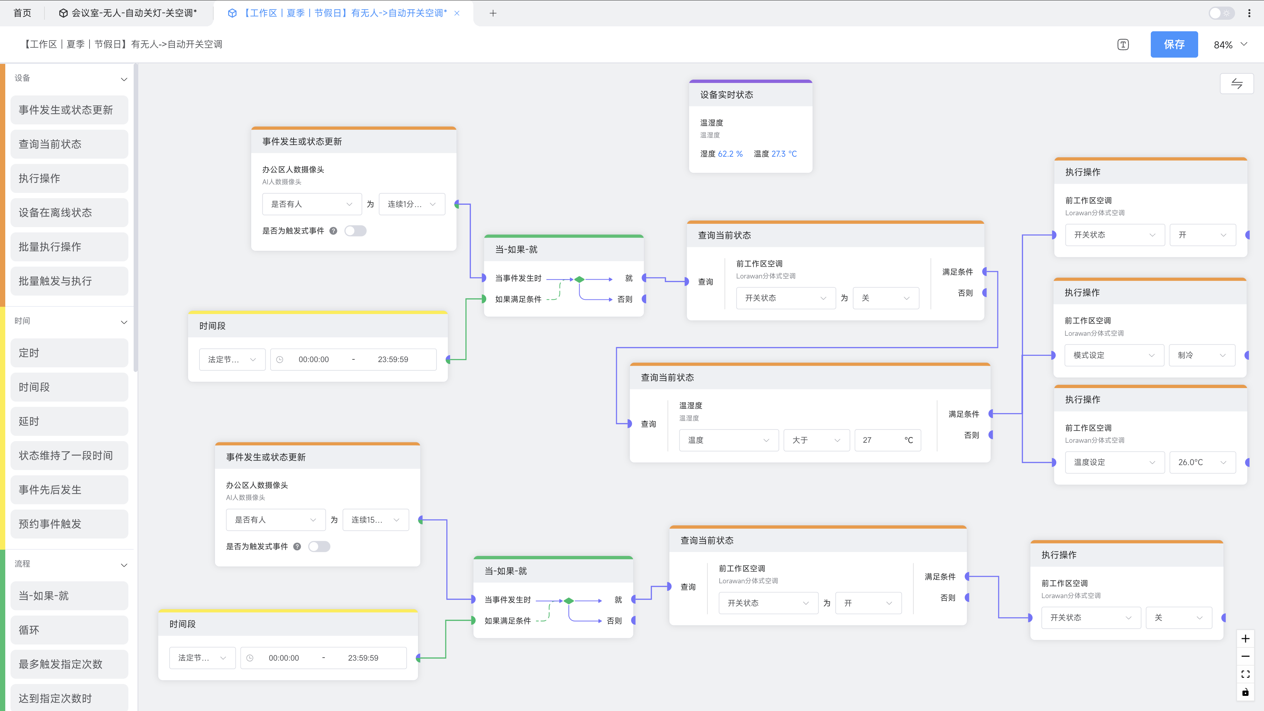This screenshot has width=1264, height=711.
Task: Click the swap layout icon at the canvas top right
Action: click(1237, 83)
